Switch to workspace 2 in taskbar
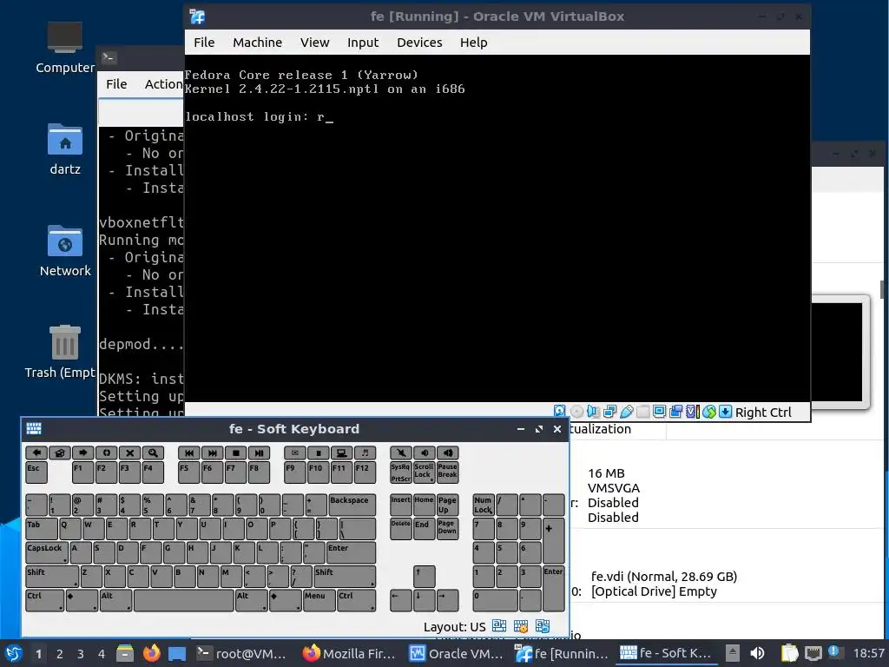 [x=60, y=654]
